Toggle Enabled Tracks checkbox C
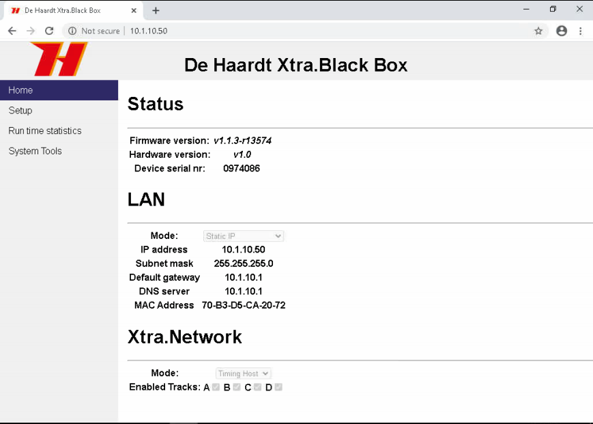Viewport: 593px width, 424px height. click(257, 387)
